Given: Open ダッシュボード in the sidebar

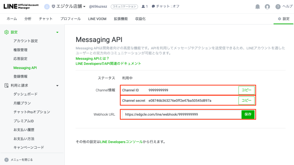Looking at the screenshot, I should pyautogui.click(x=26, y=94).
